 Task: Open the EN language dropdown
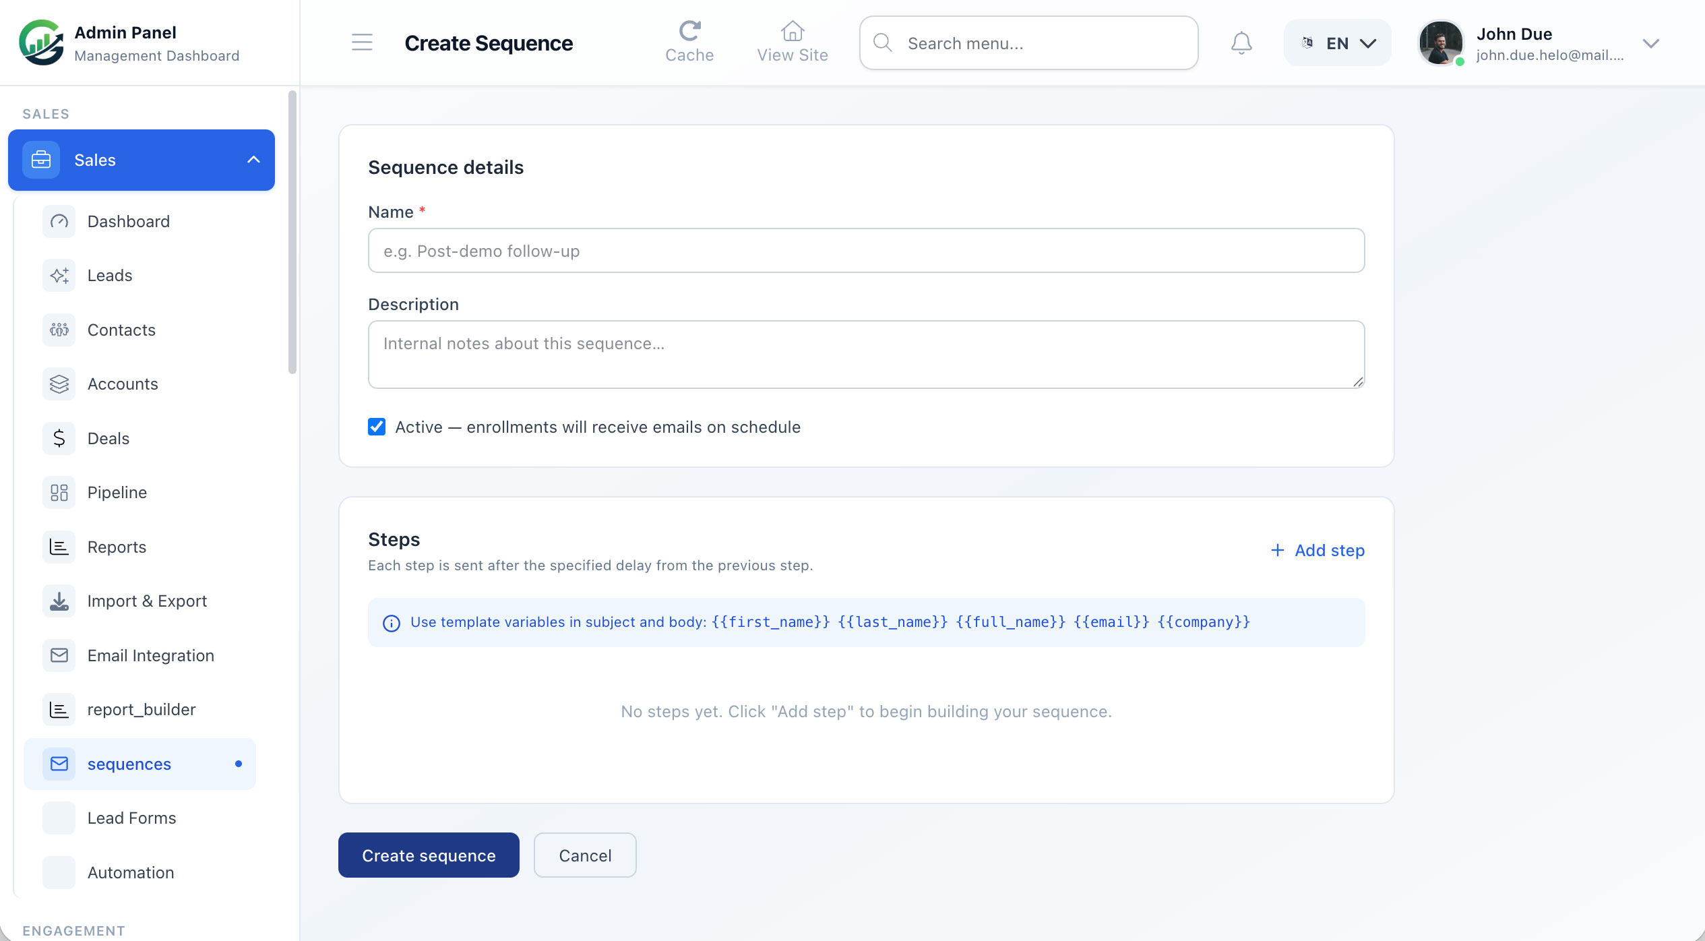tap(1337, 42)
